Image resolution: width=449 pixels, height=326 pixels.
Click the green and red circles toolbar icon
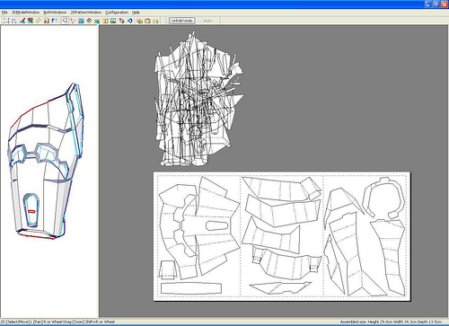coord(121,21)
